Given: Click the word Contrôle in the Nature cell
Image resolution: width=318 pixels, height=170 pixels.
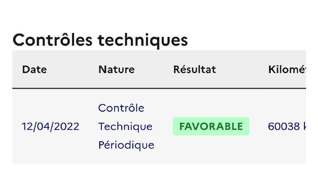Looking at the screenshot, I should [121, 108].
